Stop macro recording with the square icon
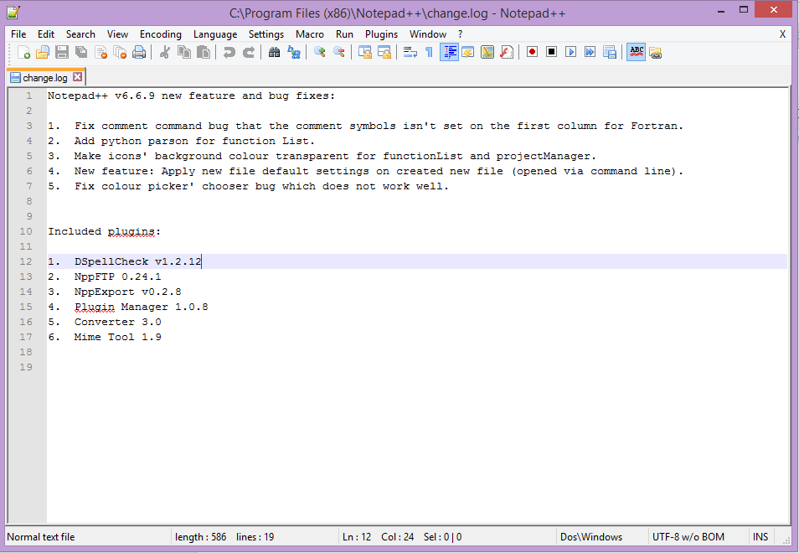799x553 pixels. (551, 52)
